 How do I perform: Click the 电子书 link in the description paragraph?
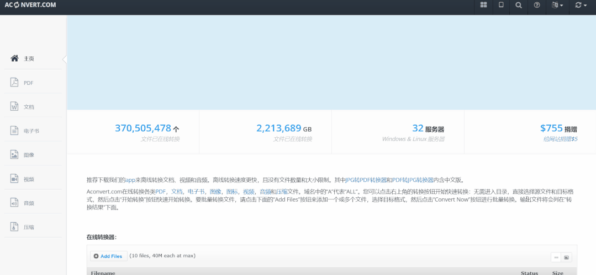[196, 192]
